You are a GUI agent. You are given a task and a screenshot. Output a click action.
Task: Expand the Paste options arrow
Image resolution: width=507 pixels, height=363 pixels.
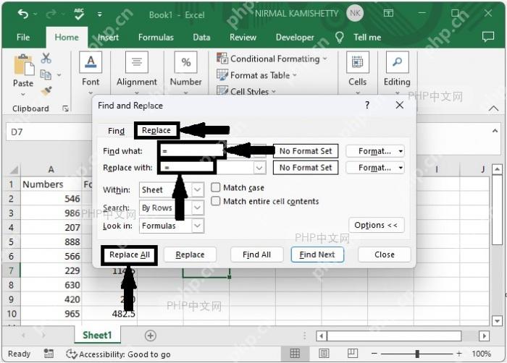coord(23,95)
